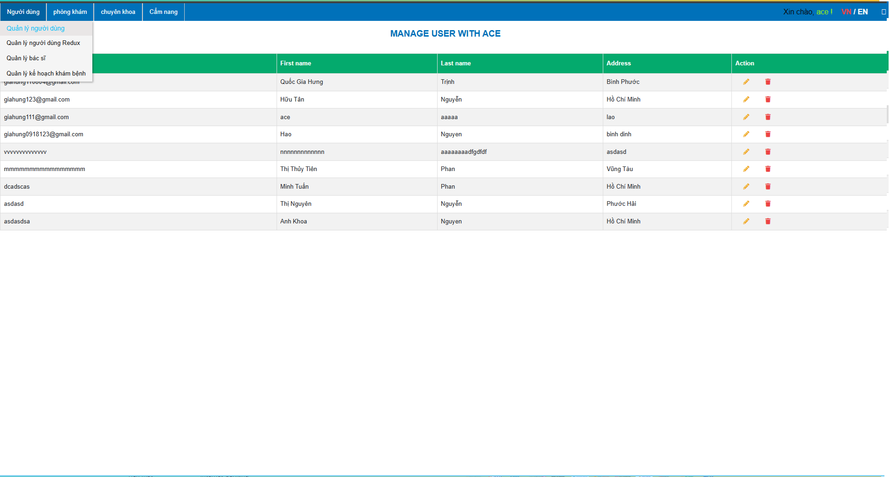Click edit pencil for Quốc Gia Hưng row

[x=746, y=82]
